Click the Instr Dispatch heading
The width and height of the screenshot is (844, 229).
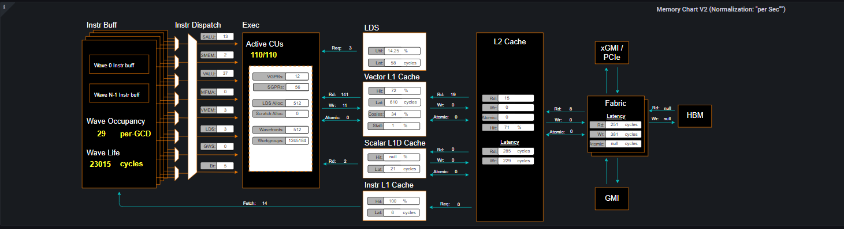198,25
